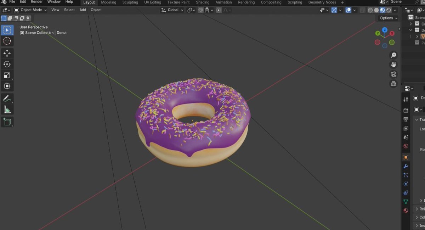Switch viewport to Wireframe shading mode
The image size is (425, 230).
click(x=370, y=10)
